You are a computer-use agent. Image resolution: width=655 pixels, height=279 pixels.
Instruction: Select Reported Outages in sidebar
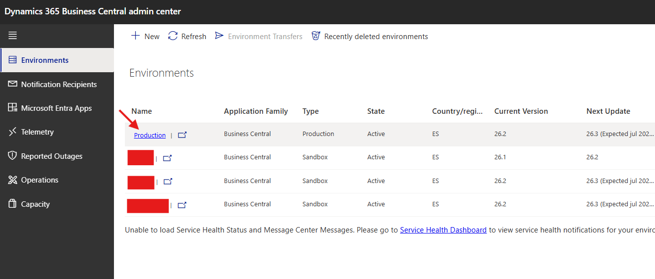57,156
